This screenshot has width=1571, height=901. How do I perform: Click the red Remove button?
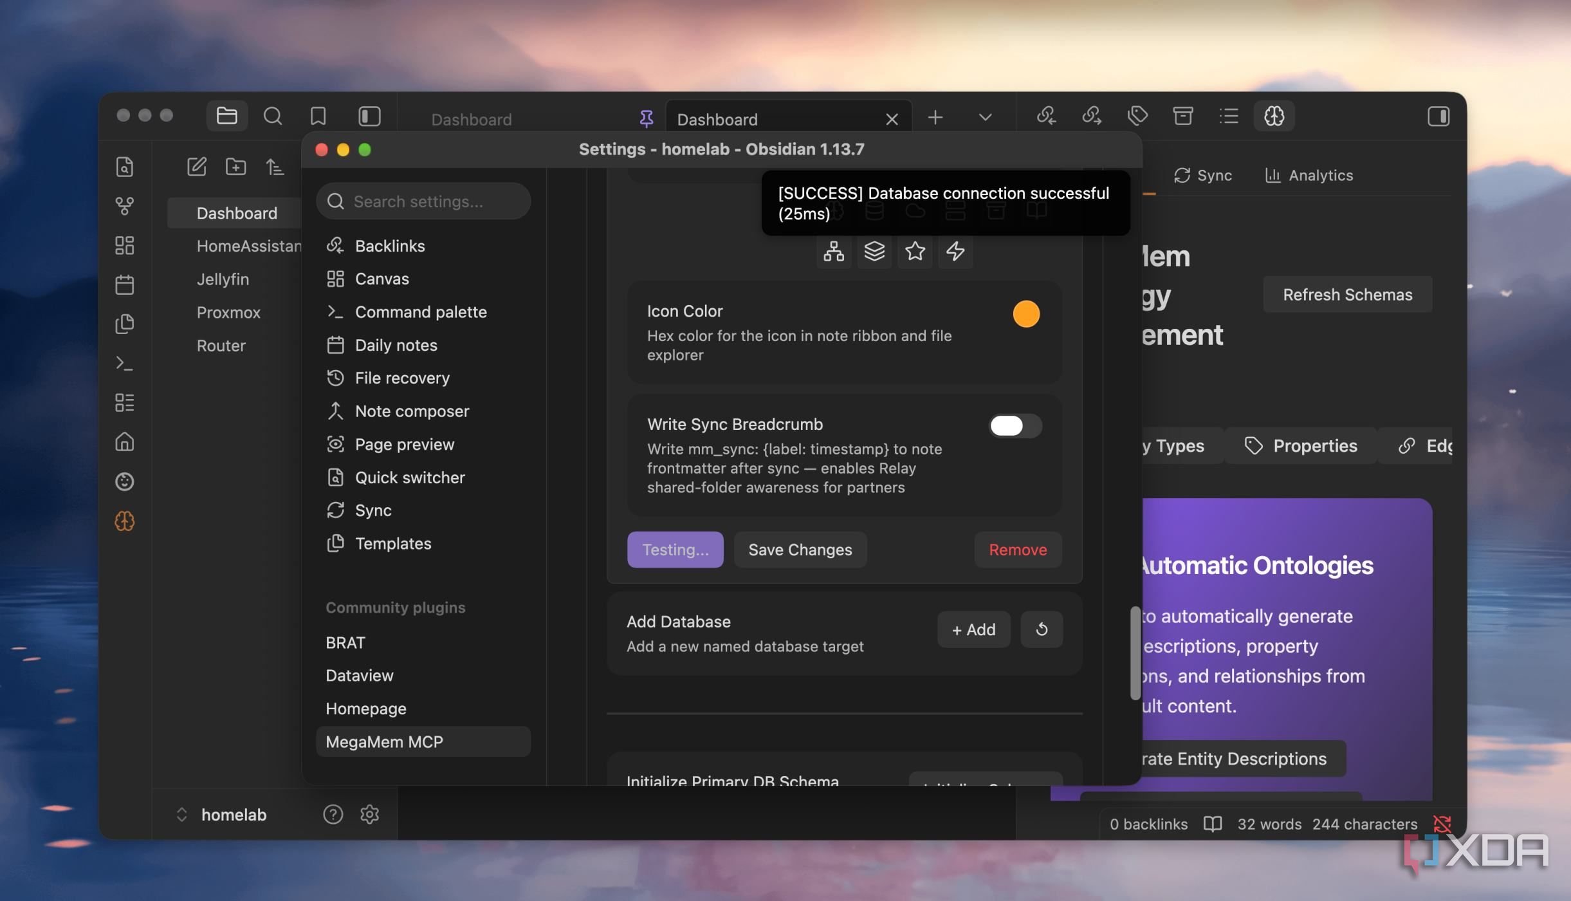1018,550
